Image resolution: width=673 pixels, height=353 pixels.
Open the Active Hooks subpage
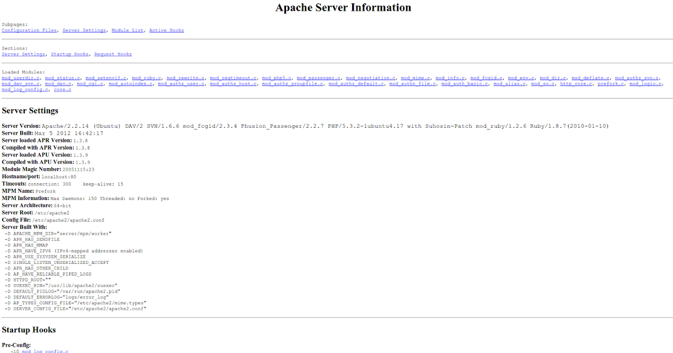click(166, 30)
